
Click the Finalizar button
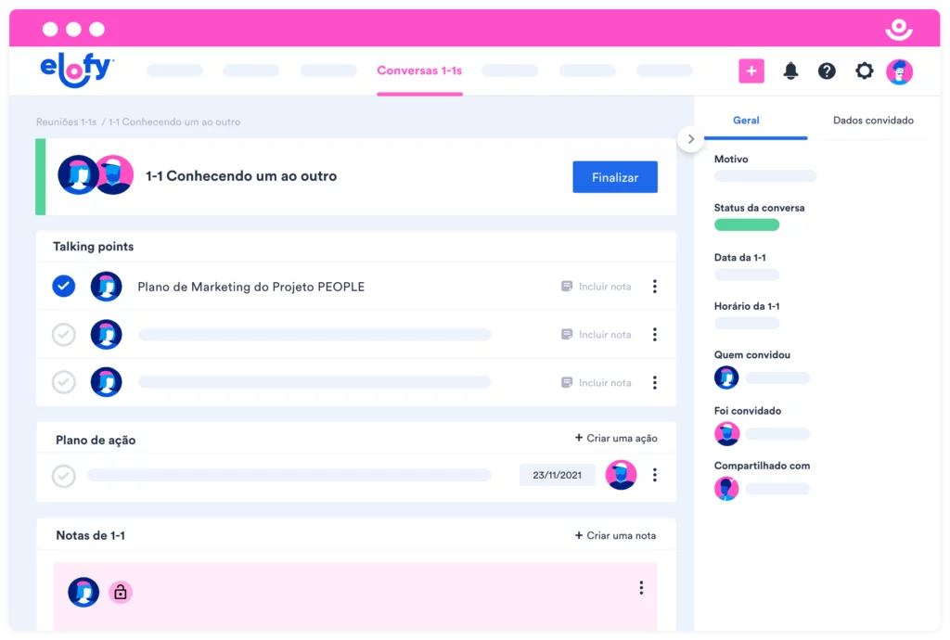tap(615, 176)
